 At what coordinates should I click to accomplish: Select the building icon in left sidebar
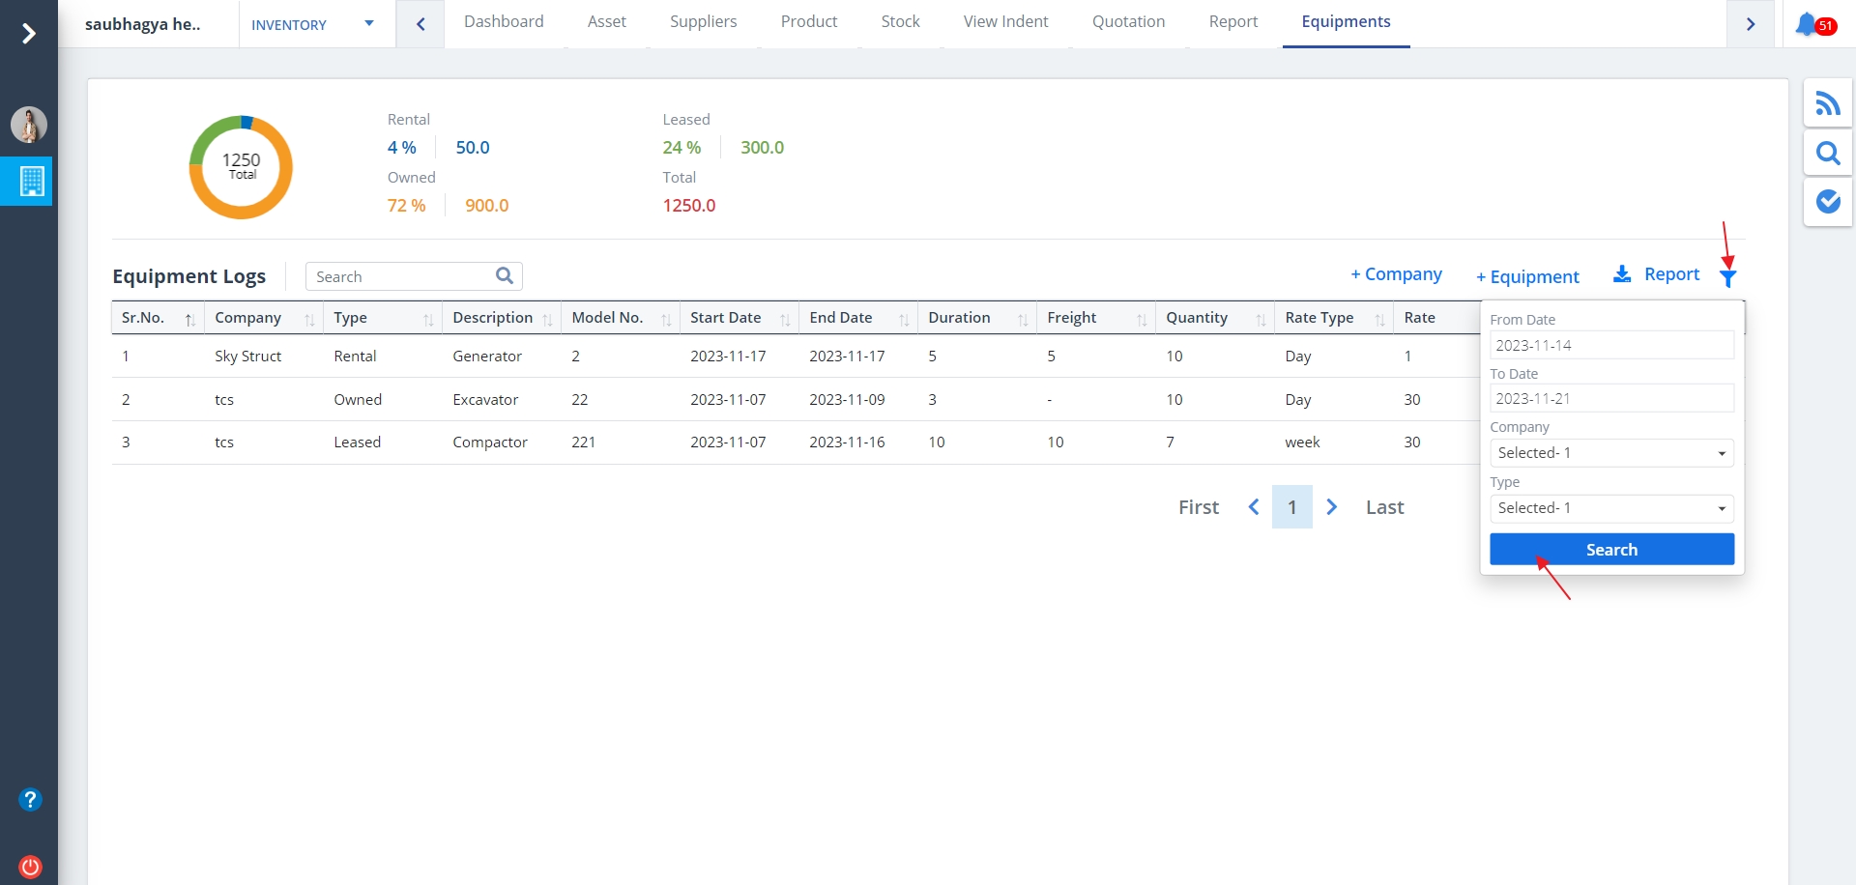pos(30,181)
